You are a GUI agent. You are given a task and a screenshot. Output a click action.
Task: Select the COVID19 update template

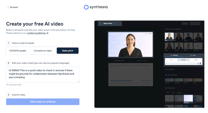click(x=18, y=51)
